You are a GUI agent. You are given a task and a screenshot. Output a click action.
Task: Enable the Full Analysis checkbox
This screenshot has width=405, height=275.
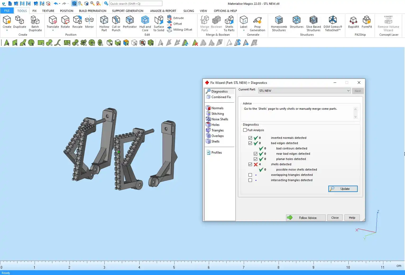[x=245, y=130]
